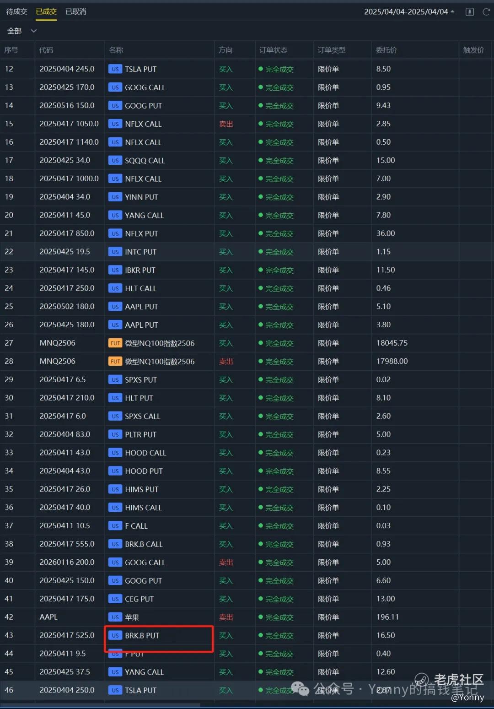This screenshot has height=709, width=494.
Task: Click the GOOG PUT name in row 40
Action: [x=143, y=581]
